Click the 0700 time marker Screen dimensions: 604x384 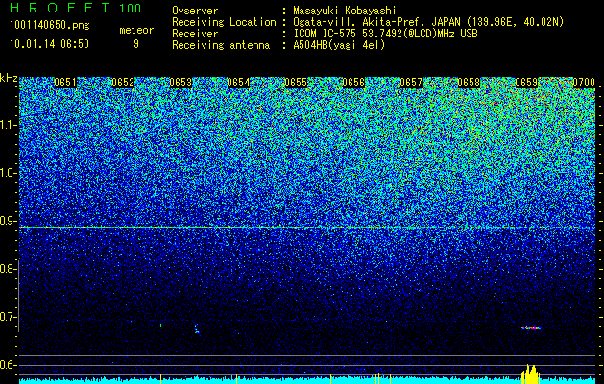click(584, 83)
